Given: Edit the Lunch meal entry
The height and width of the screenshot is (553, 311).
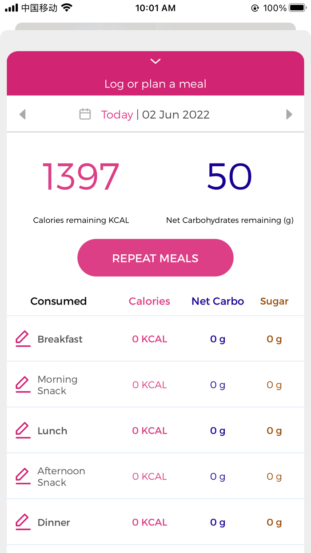Looking at the screenshot, I should pos(22,430).
